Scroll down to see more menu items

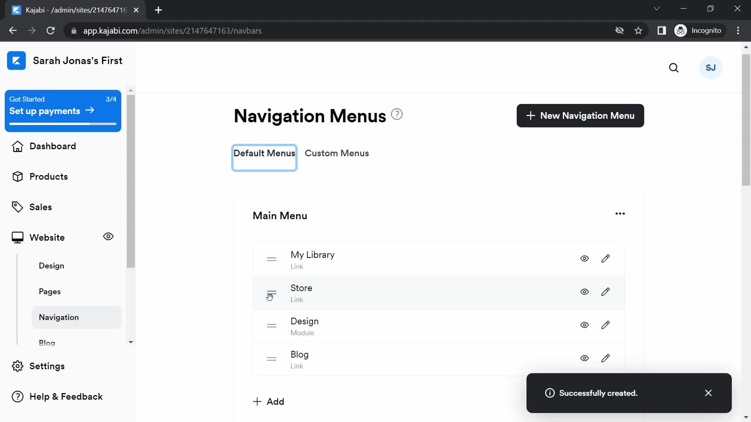coord(746,417)
